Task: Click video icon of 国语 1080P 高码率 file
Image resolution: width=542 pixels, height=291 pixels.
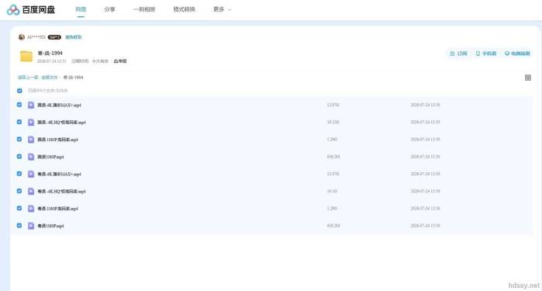Action: coord(31,140)
